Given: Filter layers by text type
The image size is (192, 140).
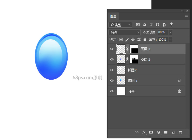Looking at the screenshot, I should 151,25.
